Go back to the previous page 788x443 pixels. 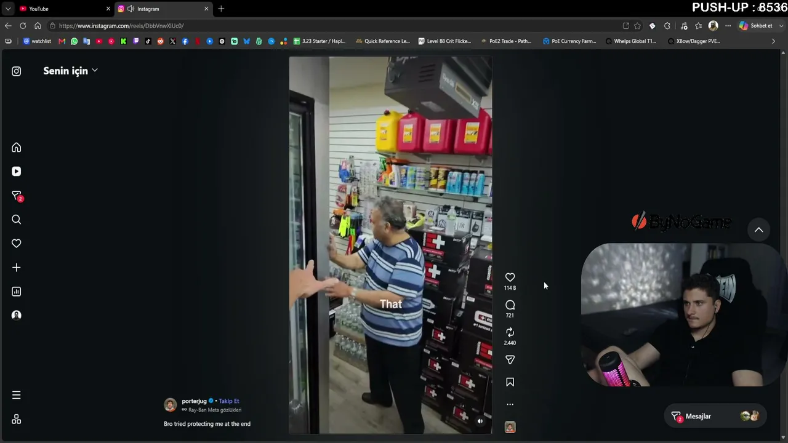point(8,26)
